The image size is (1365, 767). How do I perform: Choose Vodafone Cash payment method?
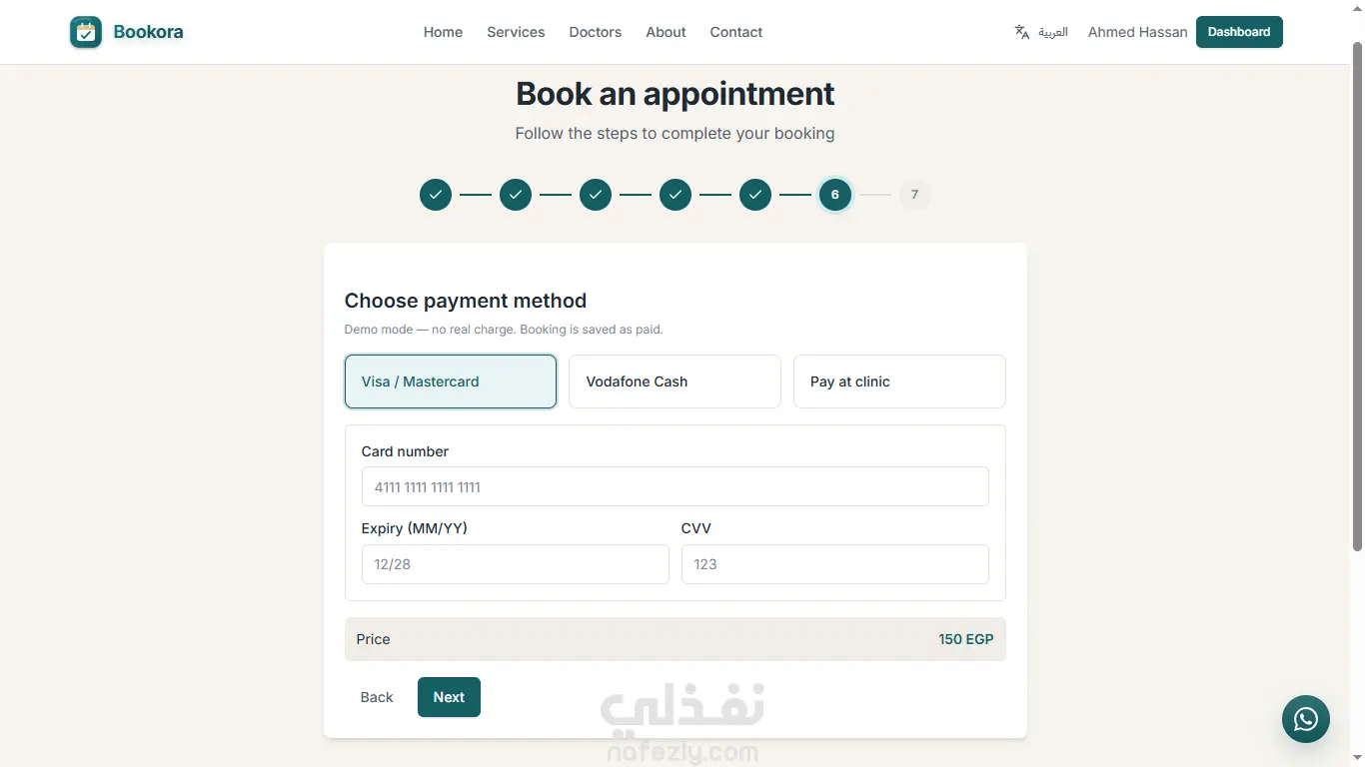pyautogui.click(x=675, y=382)
